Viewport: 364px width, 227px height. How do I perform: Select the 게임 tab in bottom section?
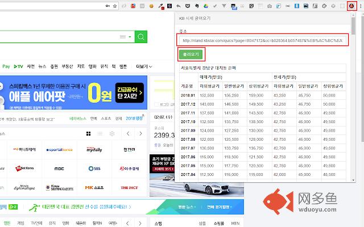point(22,223)
